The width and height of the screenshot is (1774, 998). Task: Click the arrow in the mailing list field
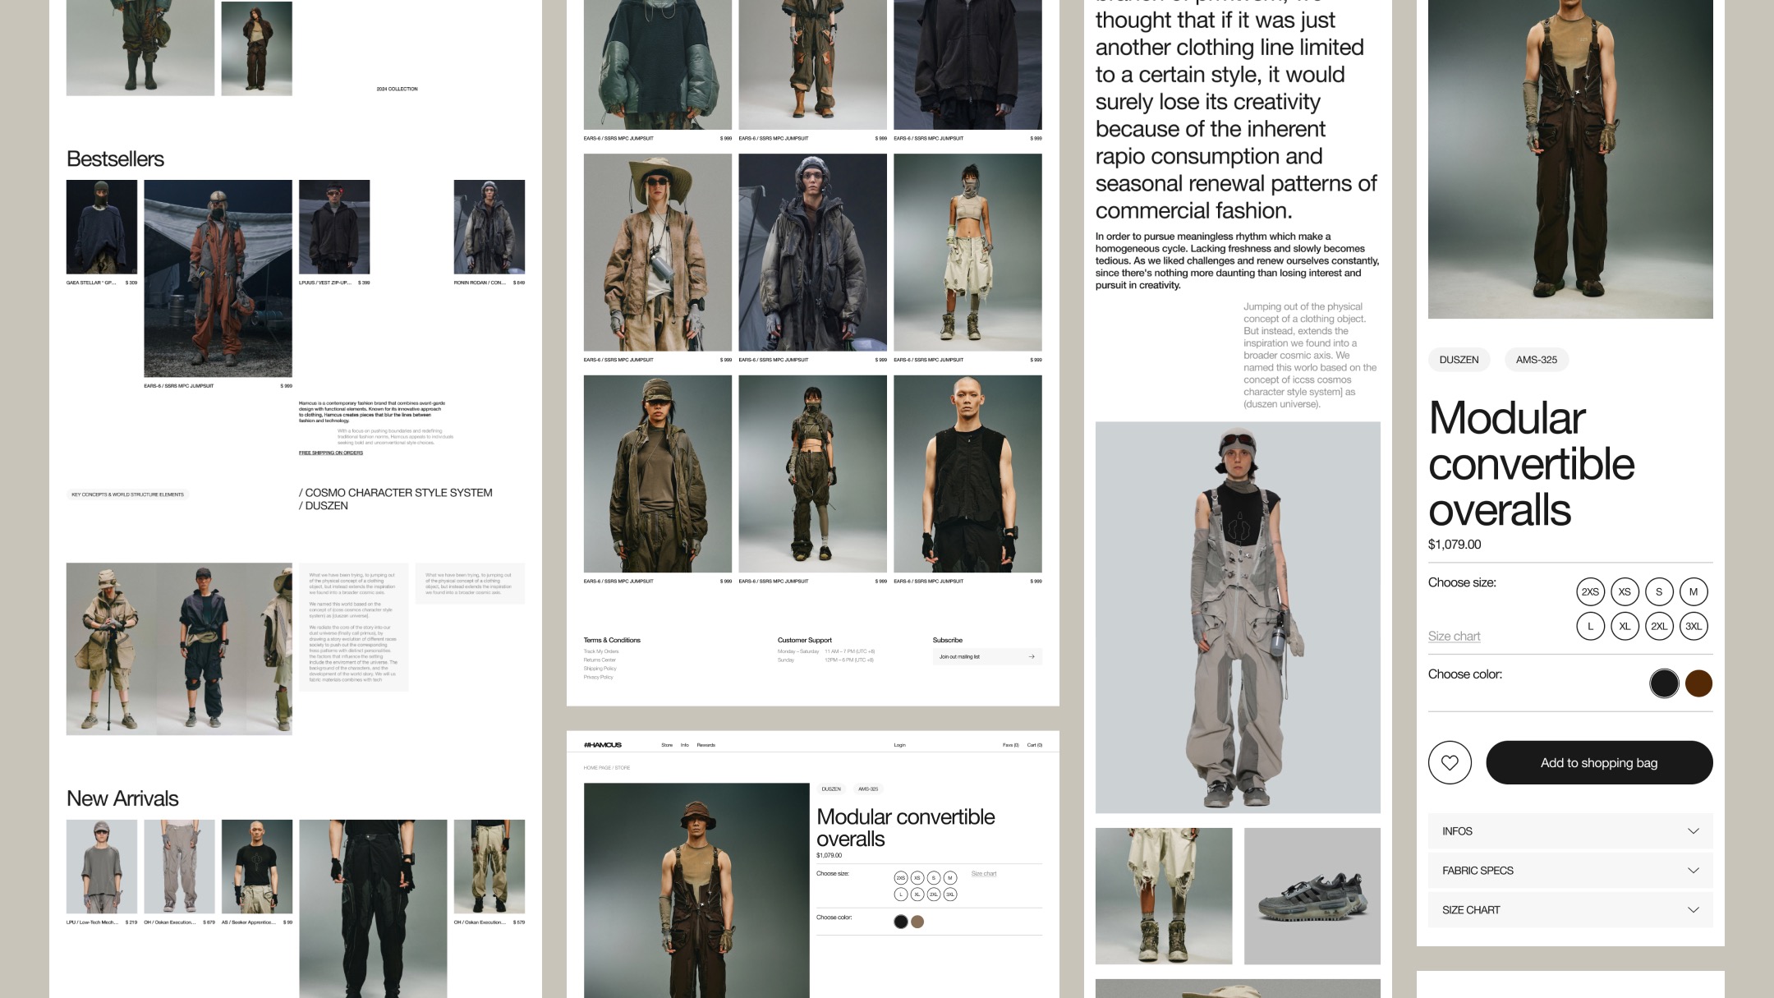pos(1032,656)
